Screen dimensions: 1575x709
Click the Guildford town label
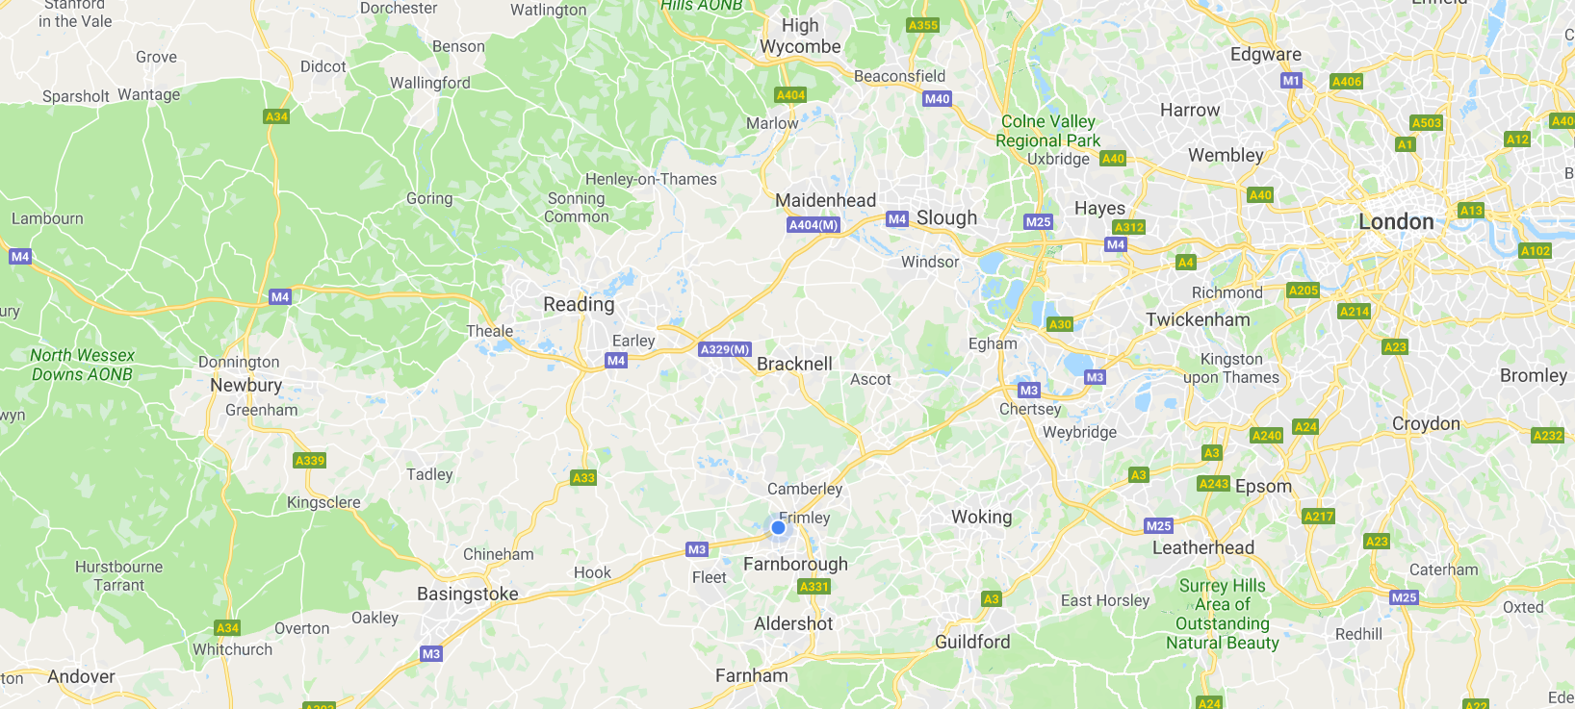point(972,642)
